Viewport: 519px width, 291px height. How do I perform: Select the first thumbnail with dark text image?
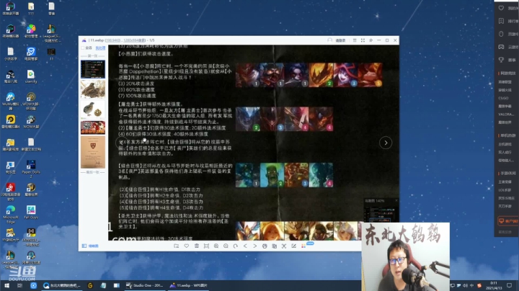coord(93,69)
